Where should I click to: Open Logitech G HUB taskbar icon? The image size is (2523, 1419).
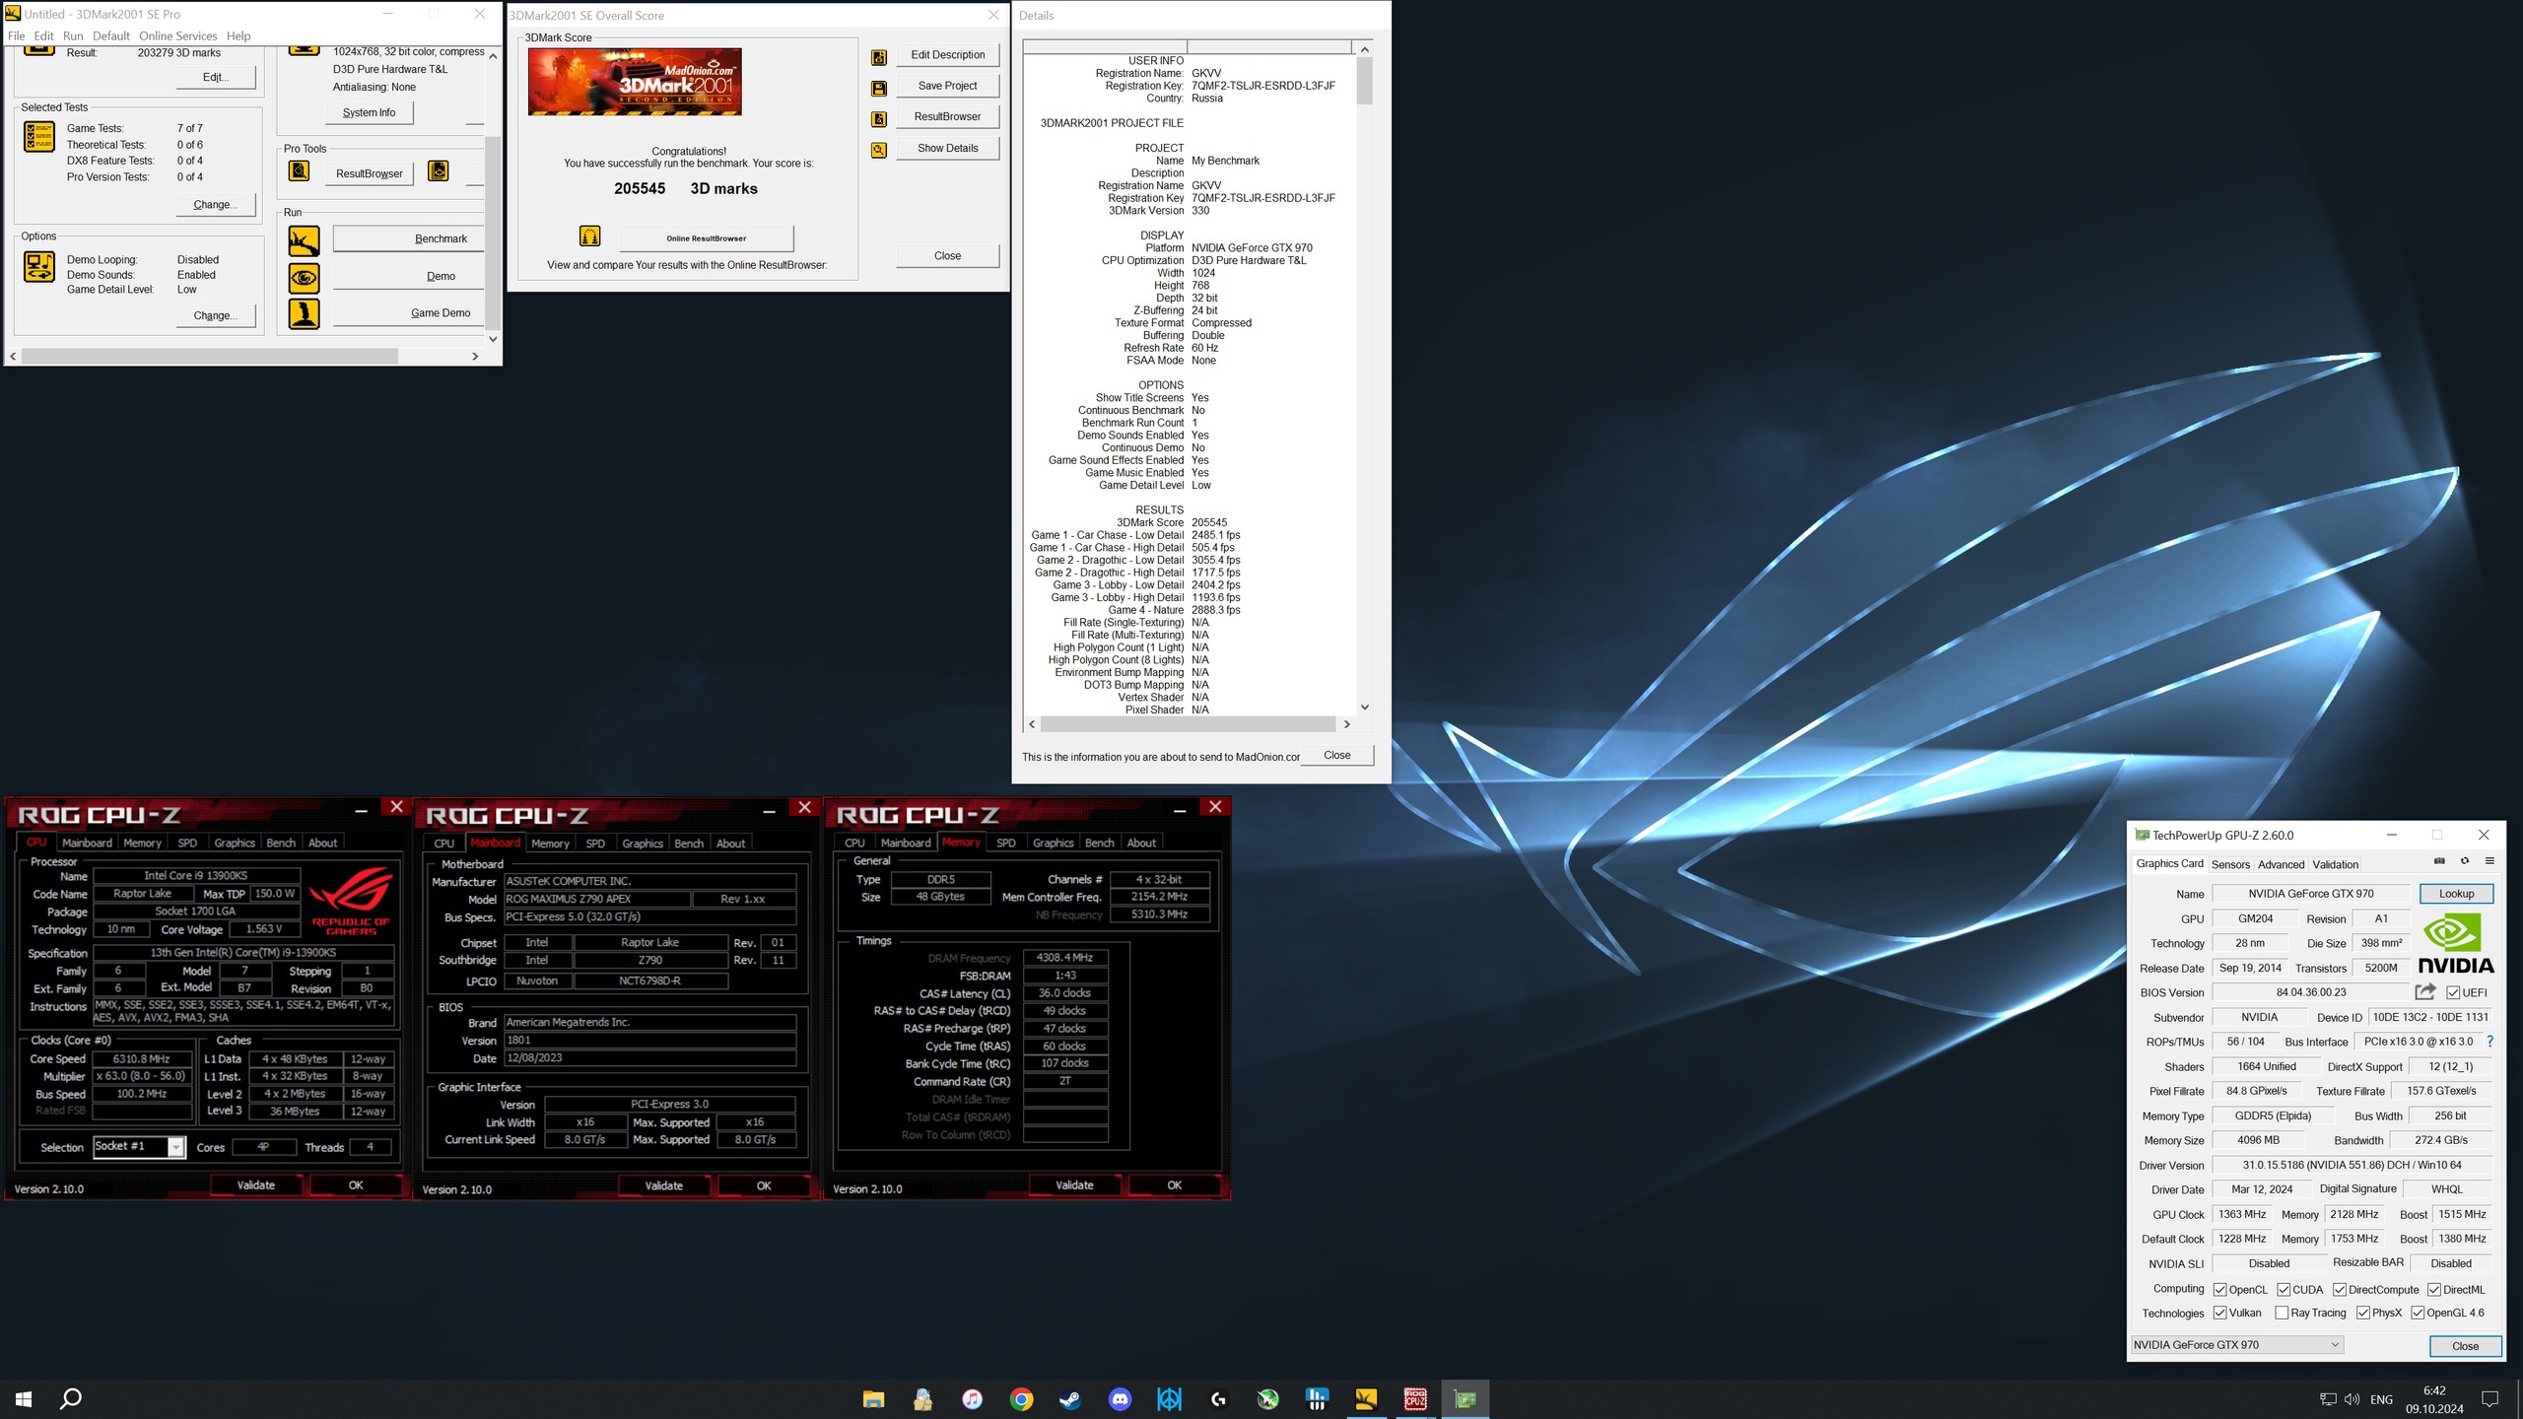tap(1218, 1399)
